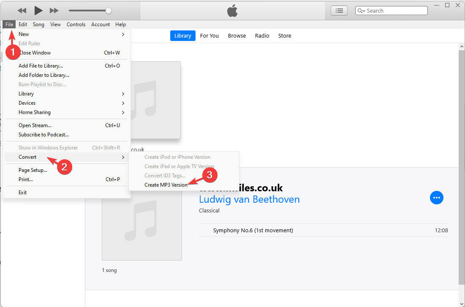Open the View menu
465x307 pixels.
pyautogui.click(x=55, y=24)
